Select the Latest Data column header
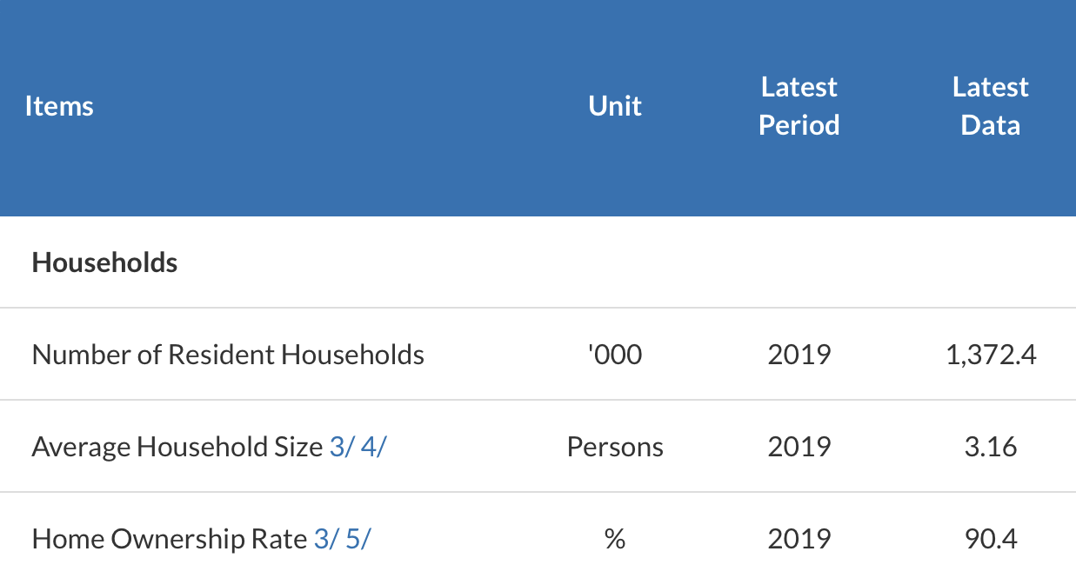The width and height of the screenshot is (1076, 578). (x=990, y=106)
